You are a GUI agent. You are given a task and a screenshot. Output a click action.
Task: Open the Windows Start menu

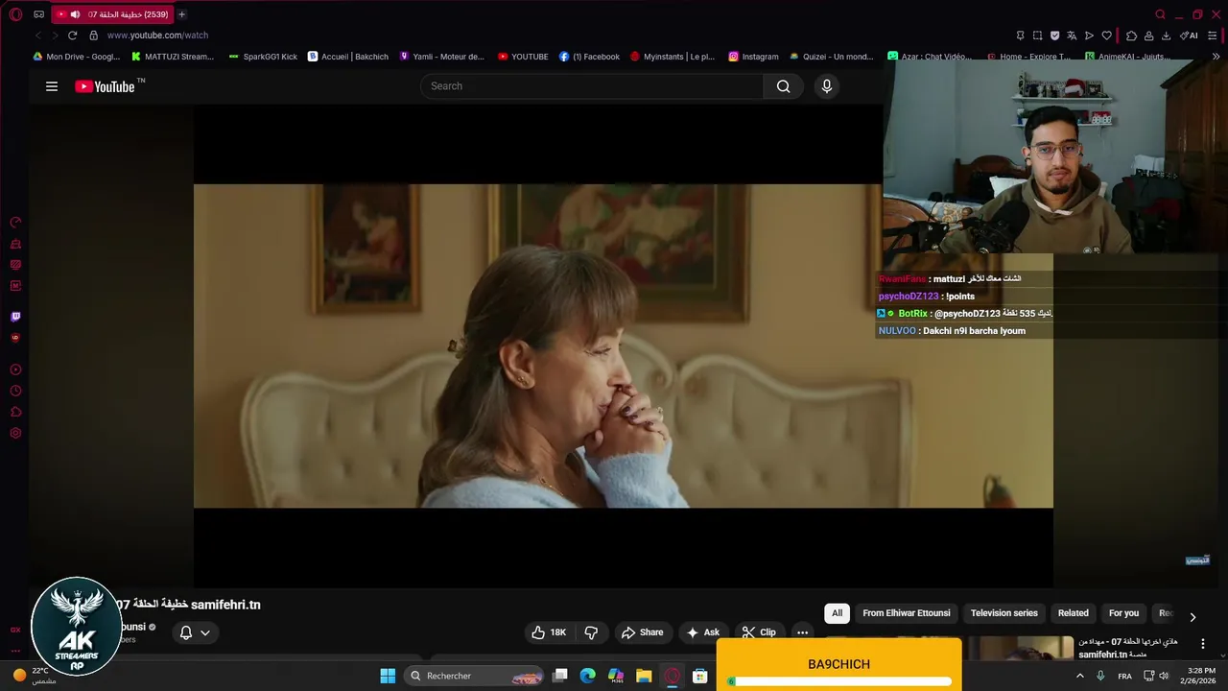pos(388,676)
